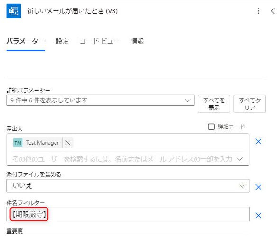This screenshot has width=280, height=236.
Task: Delete the 差出人 parameter with its X
Action: coord(258,141)
